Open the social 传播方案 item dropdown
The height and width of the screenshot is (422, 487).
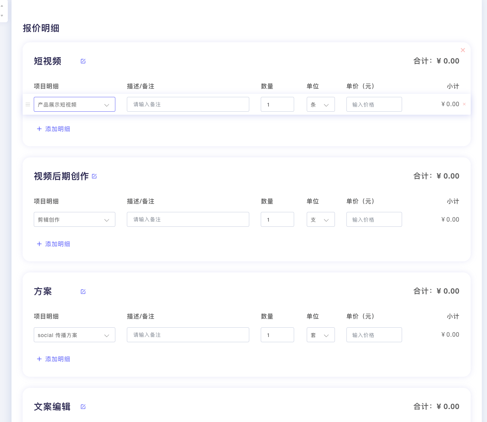pyautogui.click(x=75, y=335)
